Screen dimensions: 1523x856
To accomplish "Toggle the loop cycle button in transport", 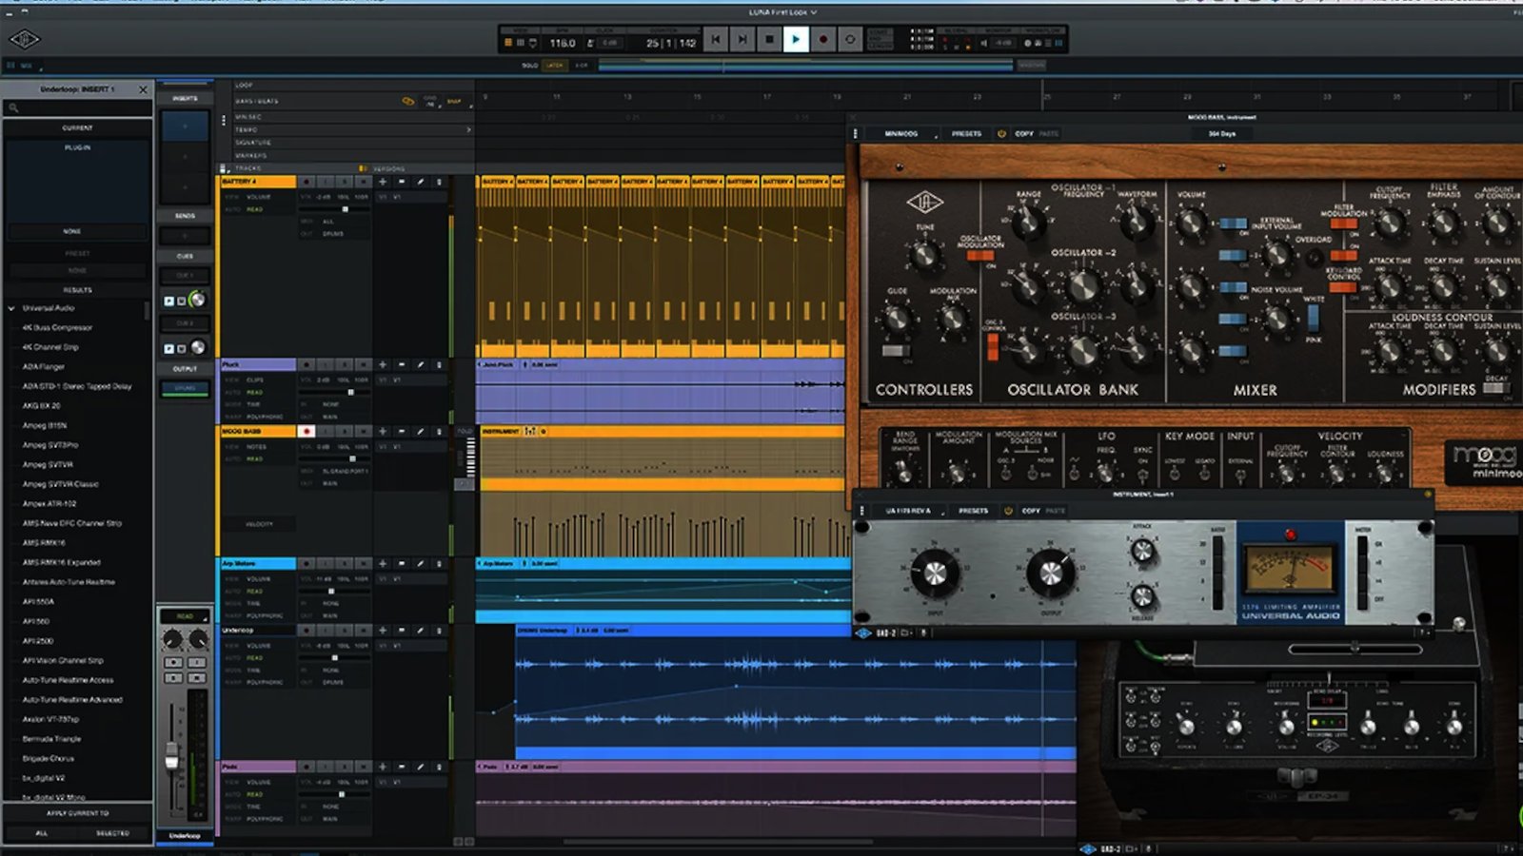I will (x=850, y=39).
